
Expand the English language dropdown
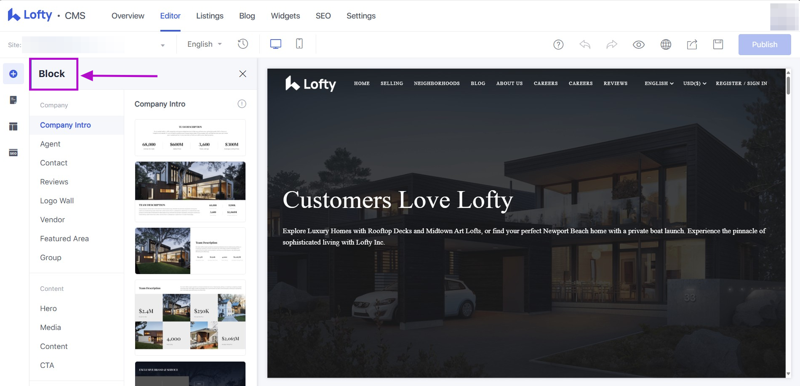coord(205,44)
